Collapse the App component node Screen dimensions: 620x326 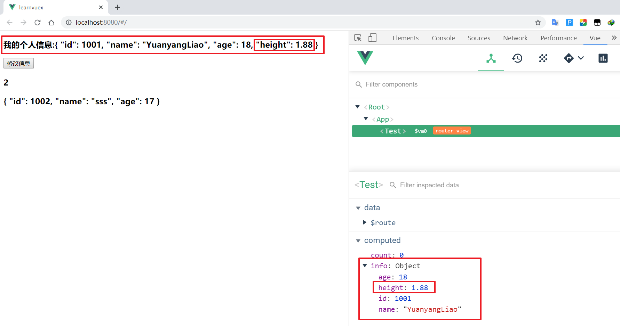pos(366,119)
